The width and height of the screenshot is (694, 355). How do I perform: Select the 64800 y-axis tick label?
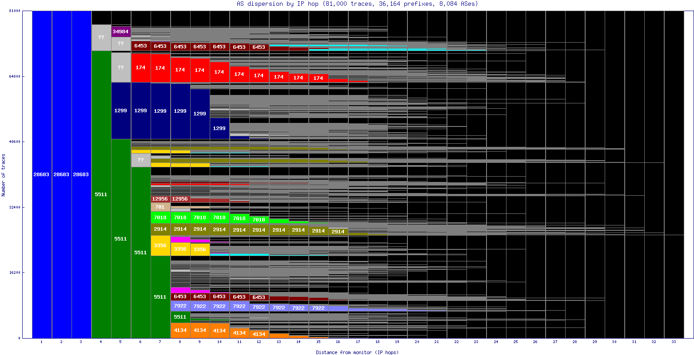14,76
